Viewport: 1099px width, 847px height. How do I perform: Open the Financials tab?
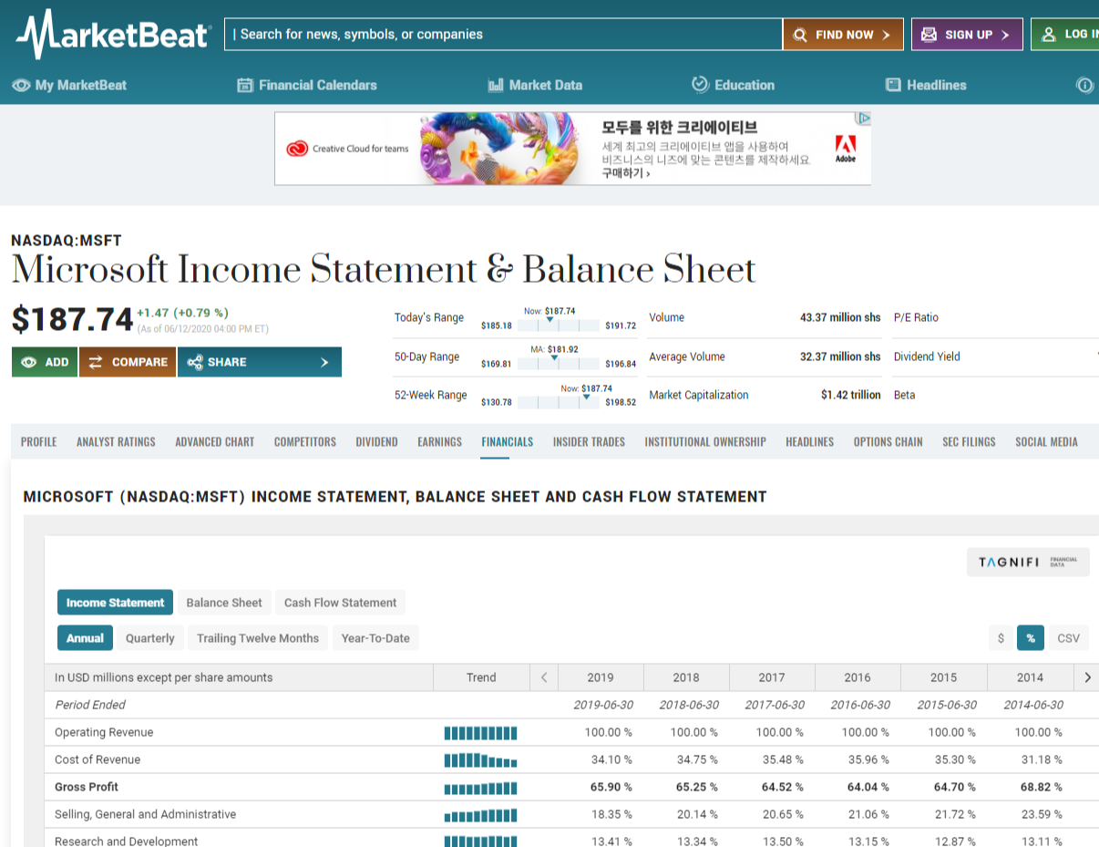tap(508, 441)
